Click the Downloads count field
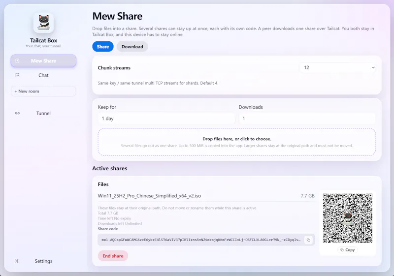The image size is (394, 276). [307, 119]
